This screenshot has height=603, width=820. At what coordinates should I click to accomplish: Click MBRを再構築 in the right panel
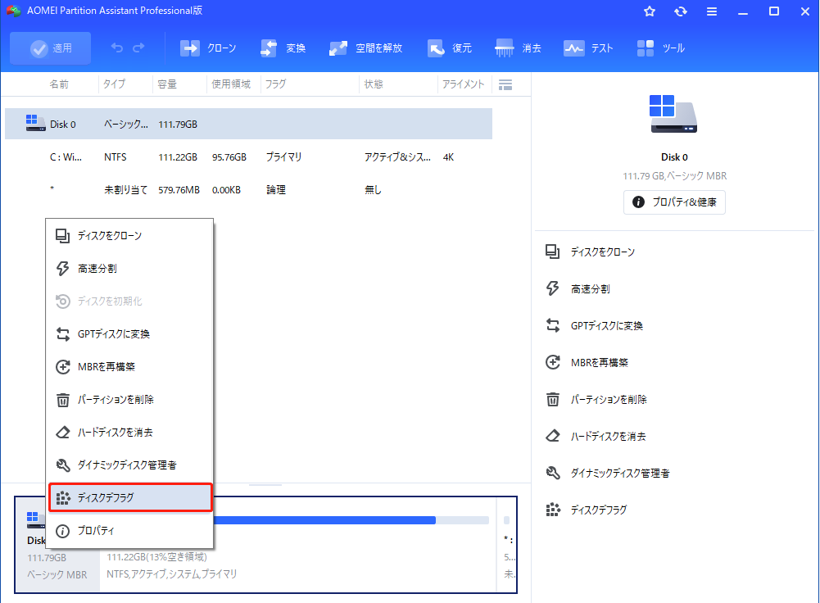(x=587, y=362)
